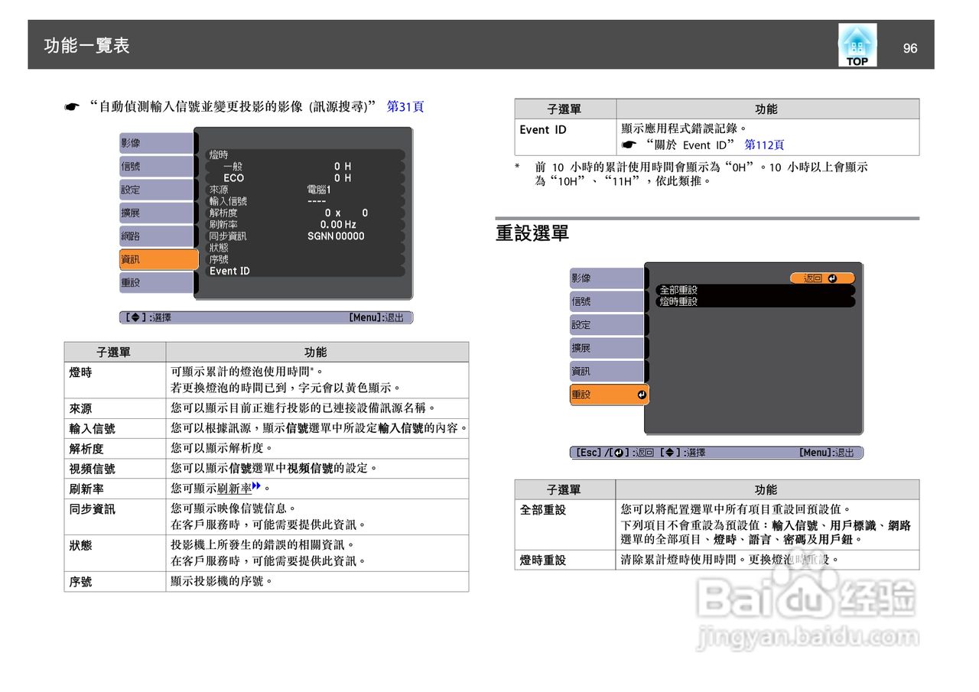Click the 來源 row in info menu
This screenshot has height=692, width=979.
click(x=306, y=190)
